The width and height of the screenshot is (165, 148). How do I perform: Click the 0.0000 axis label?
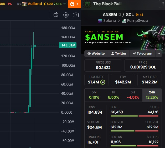coord(67,112)
